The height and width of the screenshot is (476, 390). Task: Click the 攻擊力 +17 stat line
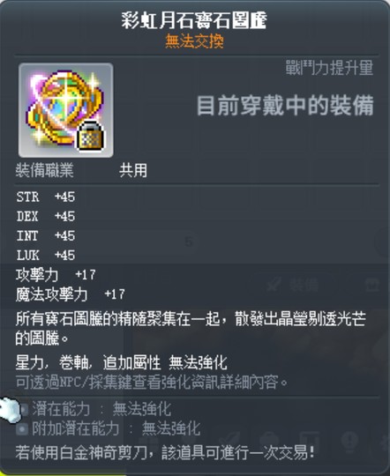click(56, 275)
